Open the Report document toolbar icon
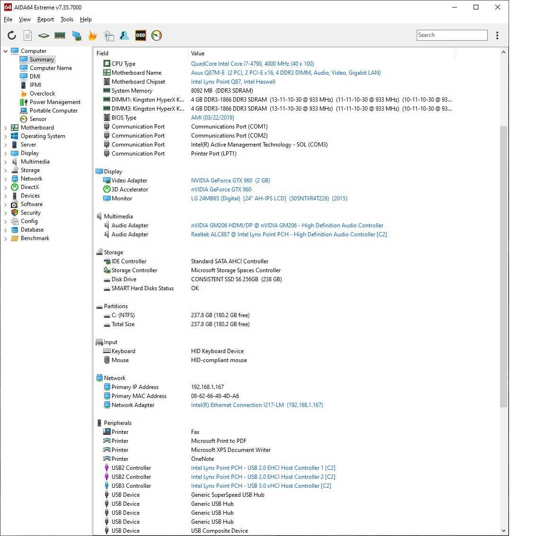Viewport: 545px width, 536px height. pyautogui.click(x=28, y=35)
